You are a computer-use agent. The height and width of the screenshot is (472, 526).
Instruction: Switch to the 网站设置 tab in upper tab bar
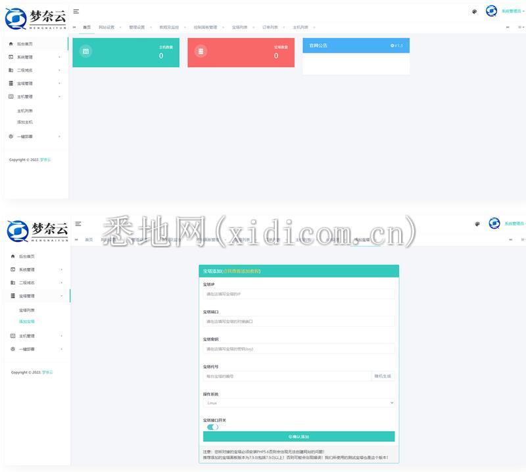[107, 28]
